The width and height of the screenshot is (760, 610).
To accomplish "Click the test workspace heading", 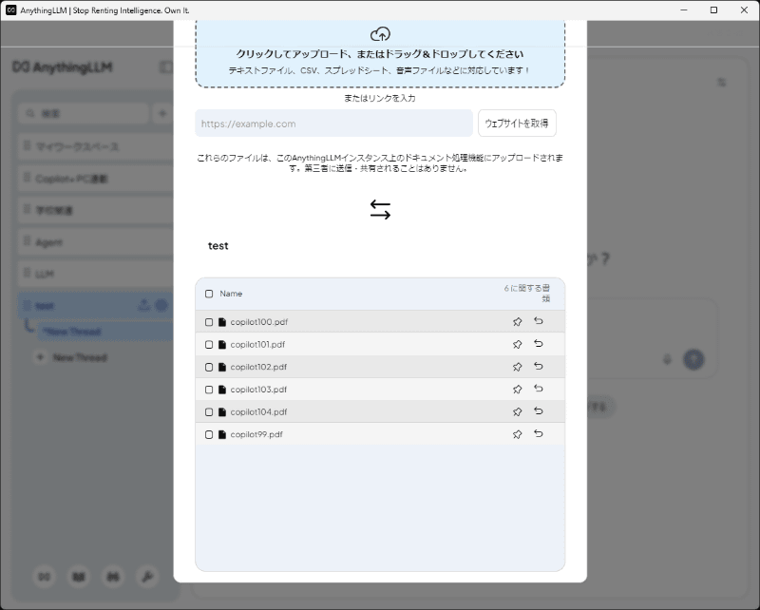I will click(218, 246).
